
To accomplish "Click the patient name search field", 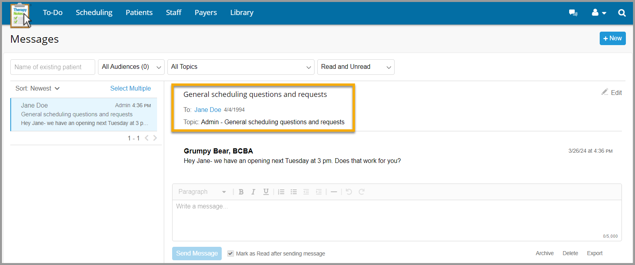I will (53, 67).
